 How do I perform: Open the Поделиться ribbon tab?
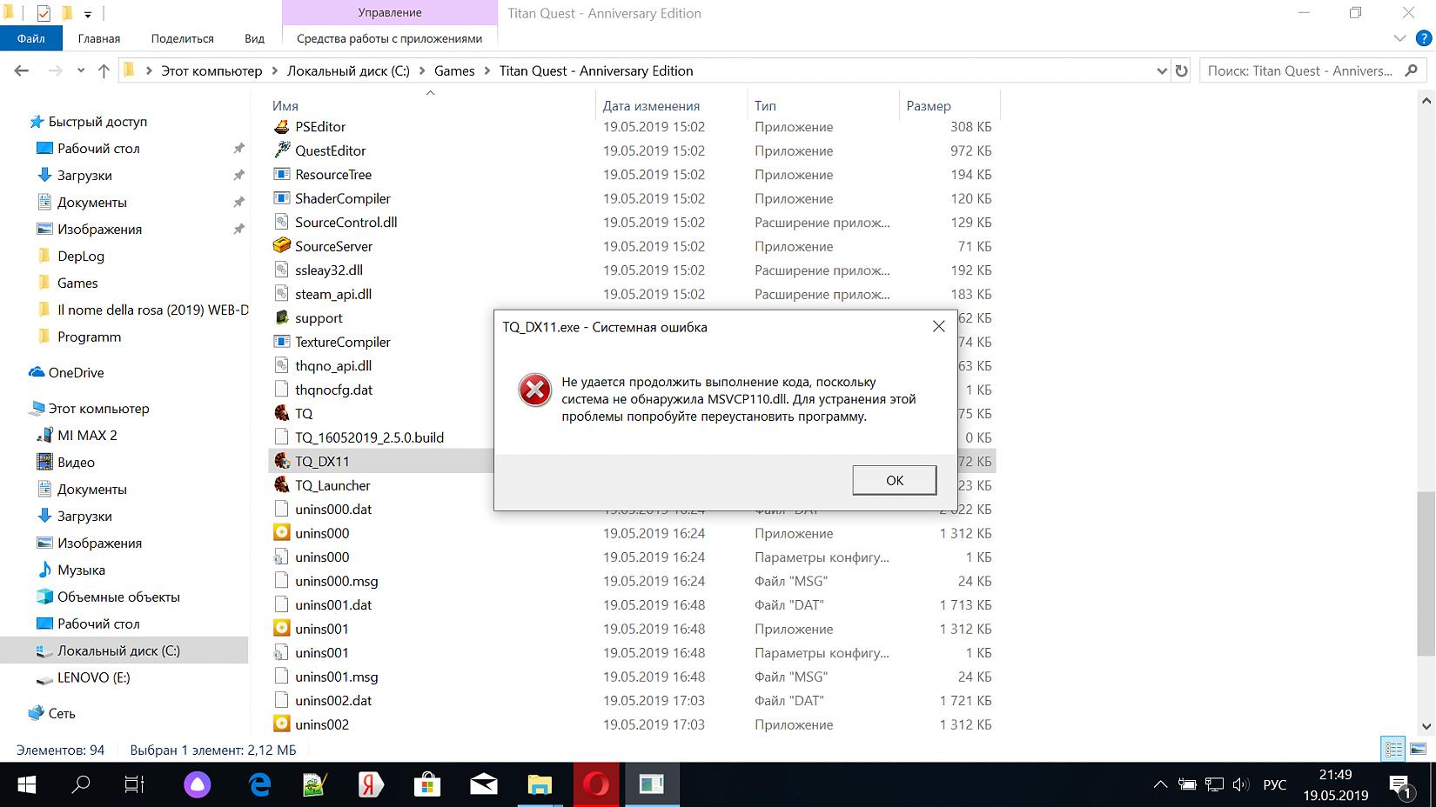[182, 38]
